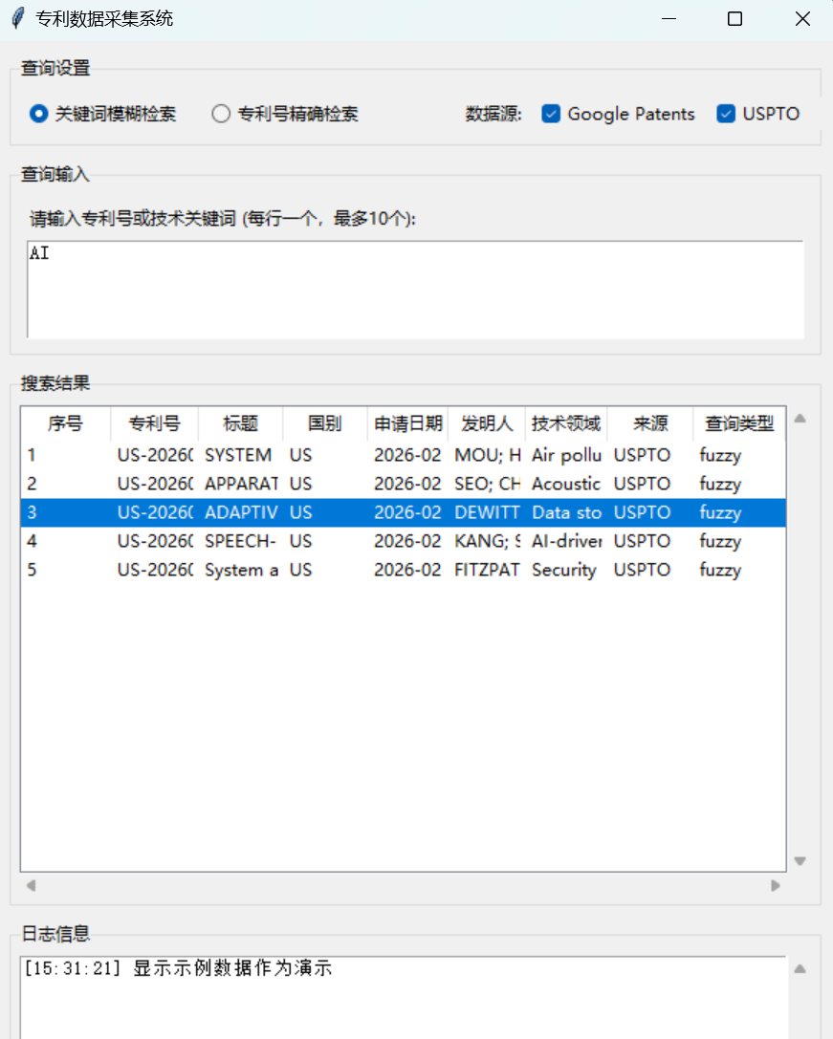Click the 来源 column header

(x=649, y=423)
